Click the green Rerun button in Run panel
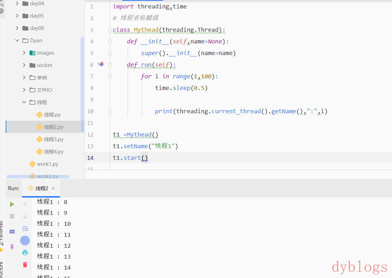The width and height of the screenshot is (392, 278). click(12, 204)
